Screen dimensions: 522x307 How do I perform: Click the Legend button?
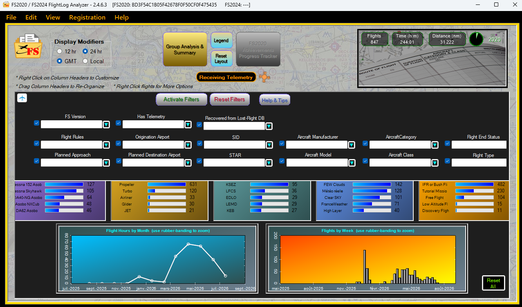click(x=222, y=41)
